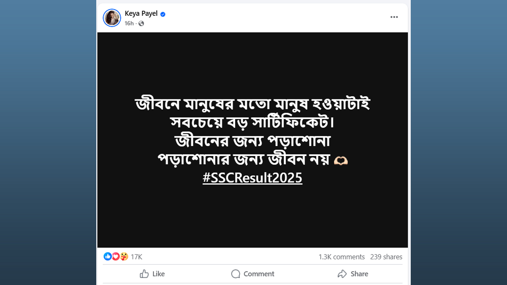Open the 16h post timestamp

(129, 23)
